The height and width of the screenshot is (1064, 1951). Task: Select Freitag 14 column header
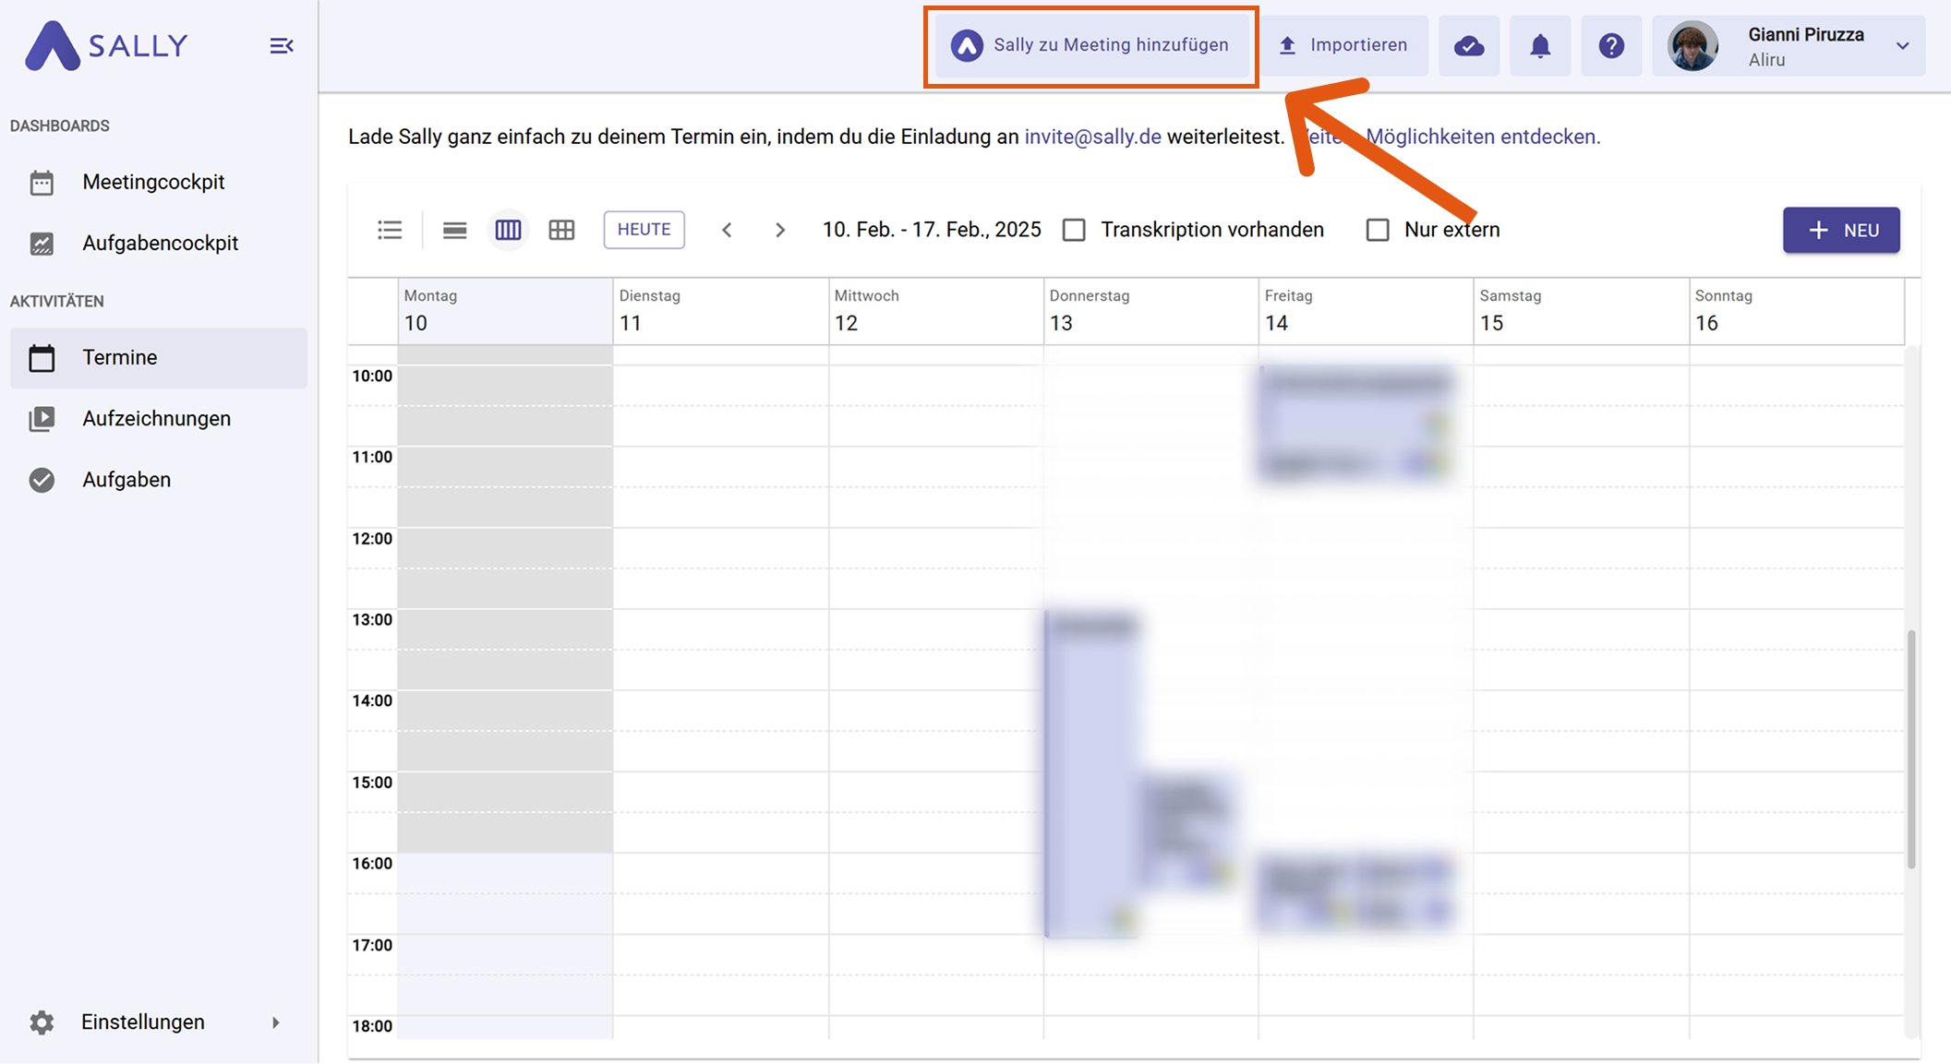pyautogui.click(x=1366, y=311)
